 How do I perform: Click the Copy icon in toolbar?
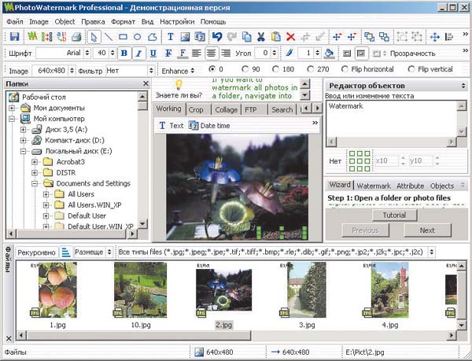247,37
